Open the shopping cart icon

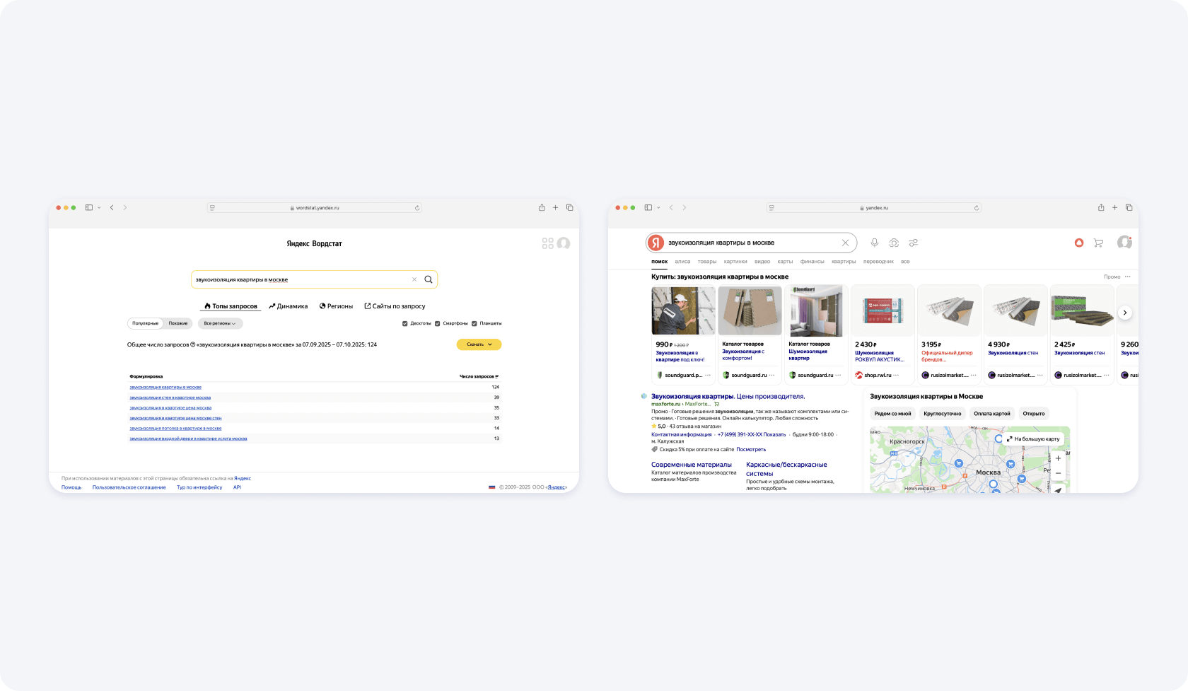tap(1098, 243)
